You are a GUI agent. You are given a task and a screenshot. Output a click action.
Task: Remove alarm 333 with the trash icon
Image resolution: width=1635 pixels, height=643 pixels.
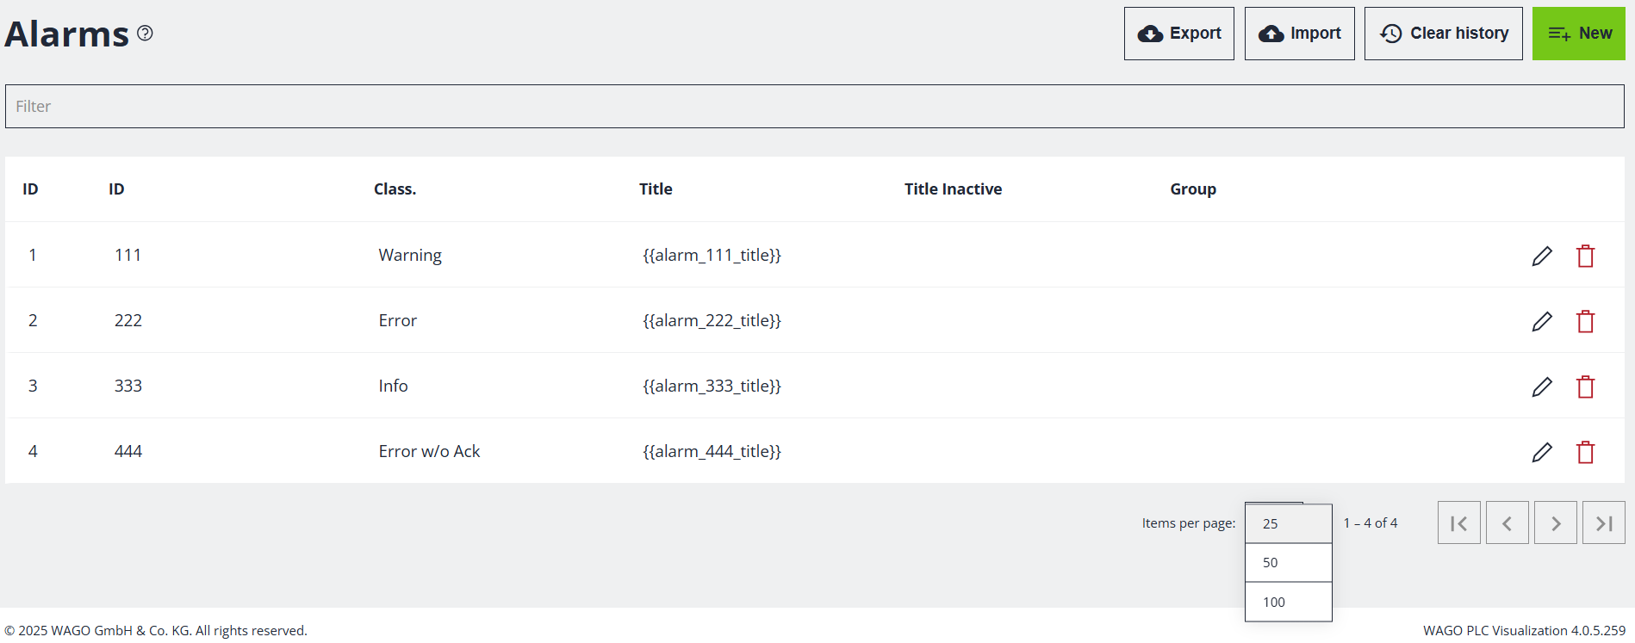point(1585,386)
